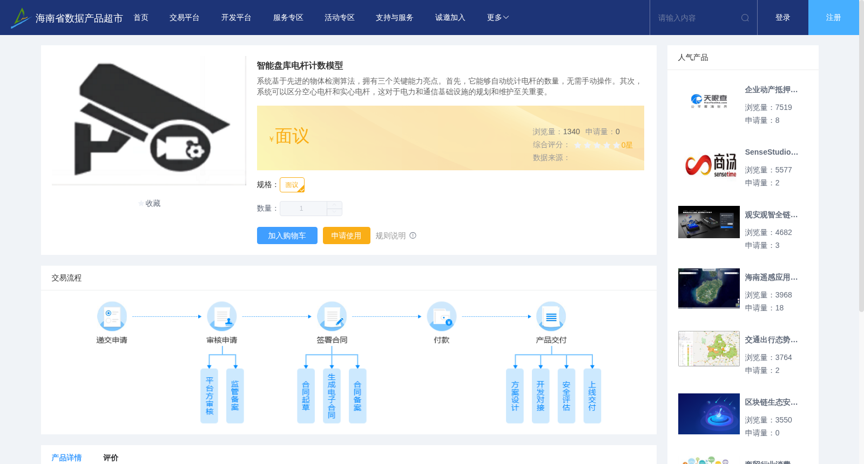This screenshot has width=864, height=464.
Task: Click the 上线交付 sub-step box
Action: click(592, 396)
